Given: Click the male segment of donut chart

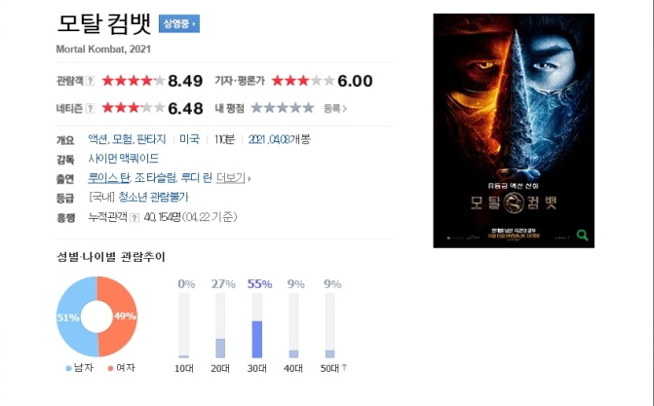Looking at the screenshot, I should (x=75, y=316).
